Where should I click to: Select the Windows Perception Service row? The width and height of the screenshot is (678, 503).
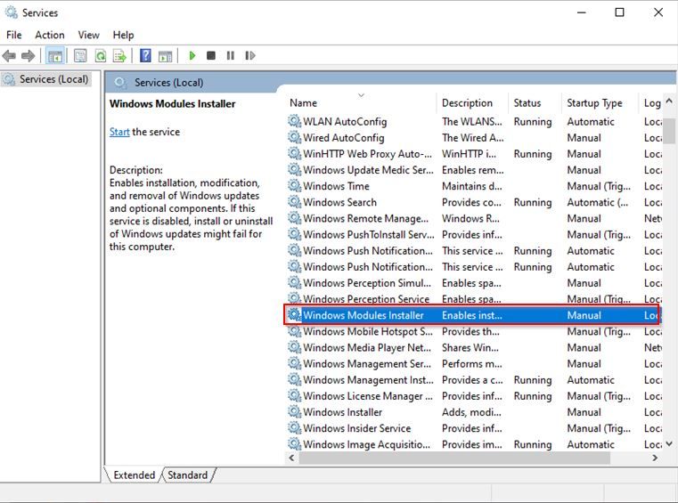pos(474,299)
